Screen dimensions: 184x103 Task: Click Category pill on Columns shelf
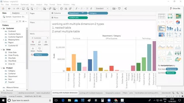(98, 13)
